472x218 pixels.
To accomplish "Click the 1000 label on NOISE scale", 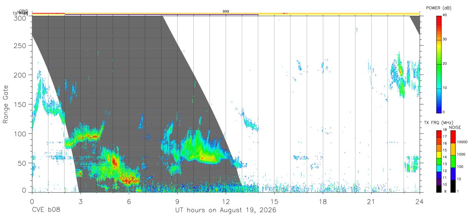I will [x=462, y=154].
